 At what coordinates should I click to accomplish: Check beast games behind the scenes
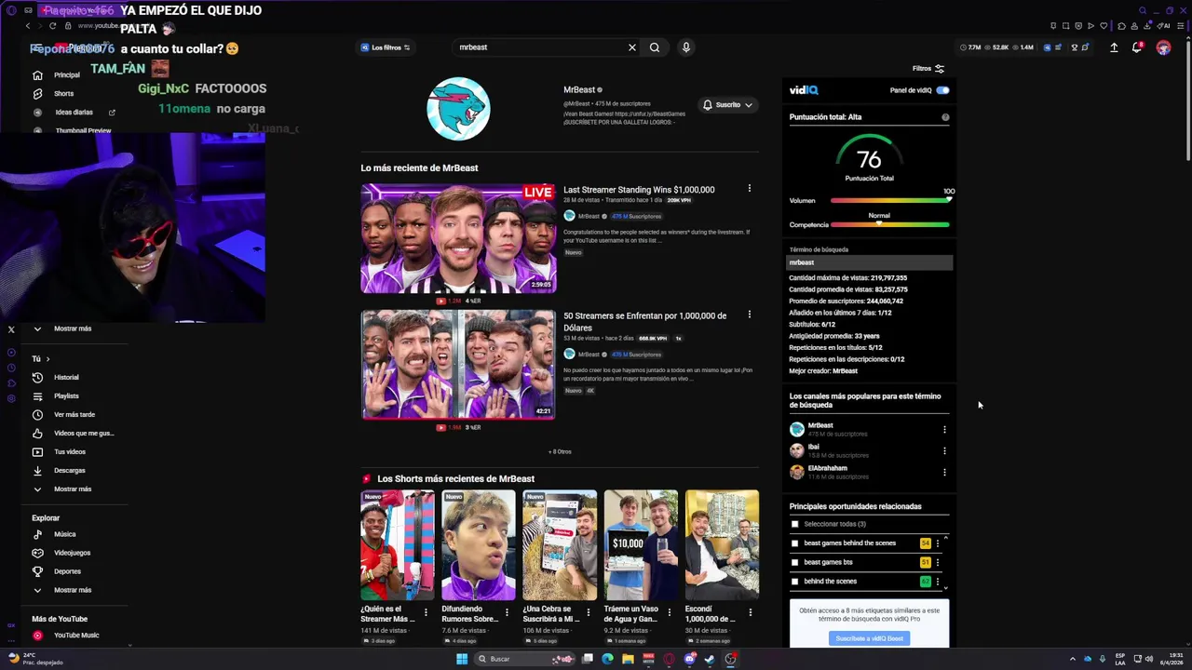click(794, 543)
